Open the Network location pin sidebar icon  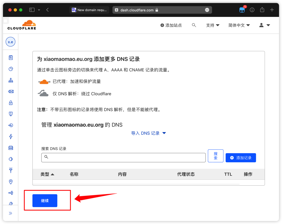click(x=11, y=182)
